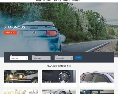The width and height of the screenshot is (118, 94).
Task: Open the Select Make dropdown
Action: point(41,58)
